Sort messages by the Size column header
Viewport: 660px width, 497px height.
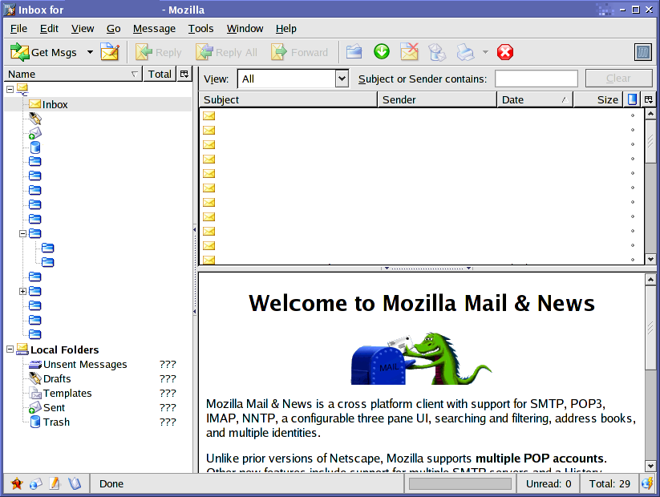pyautogui.click(x=598, y=99)
